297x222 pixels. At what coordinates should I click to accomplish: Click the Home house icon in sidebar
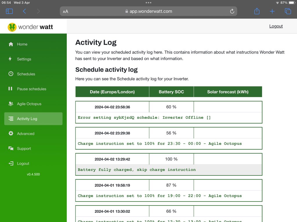click(x=11, y=44)
